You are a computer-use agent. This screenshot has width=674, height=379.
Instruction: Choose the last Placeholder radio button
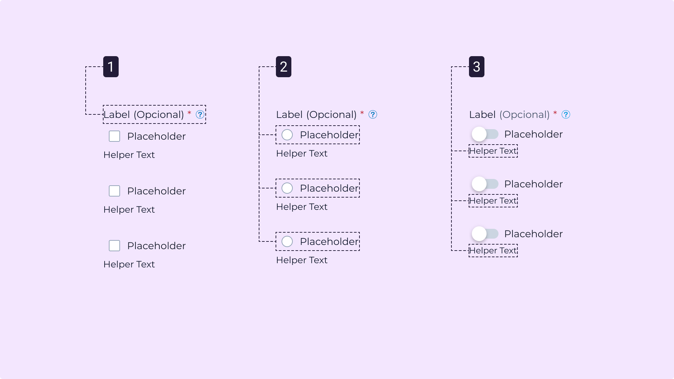pos(287,241)
